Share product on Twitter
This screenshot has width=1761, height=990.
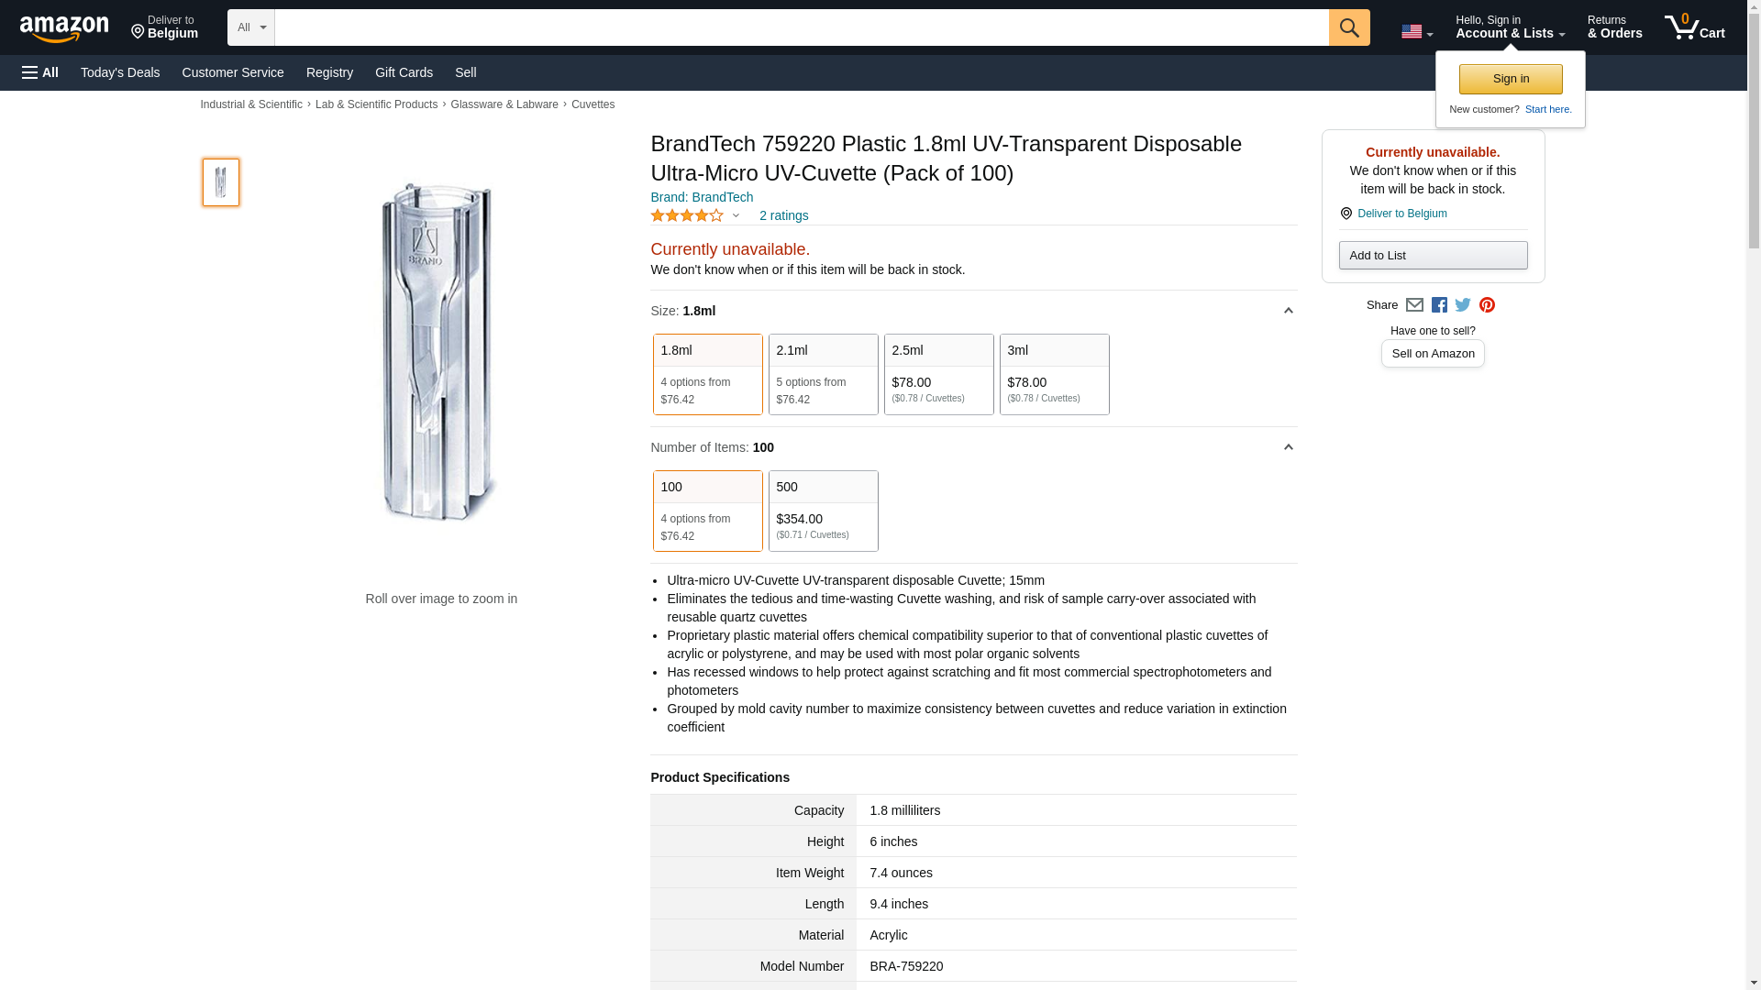point(1463,305)
